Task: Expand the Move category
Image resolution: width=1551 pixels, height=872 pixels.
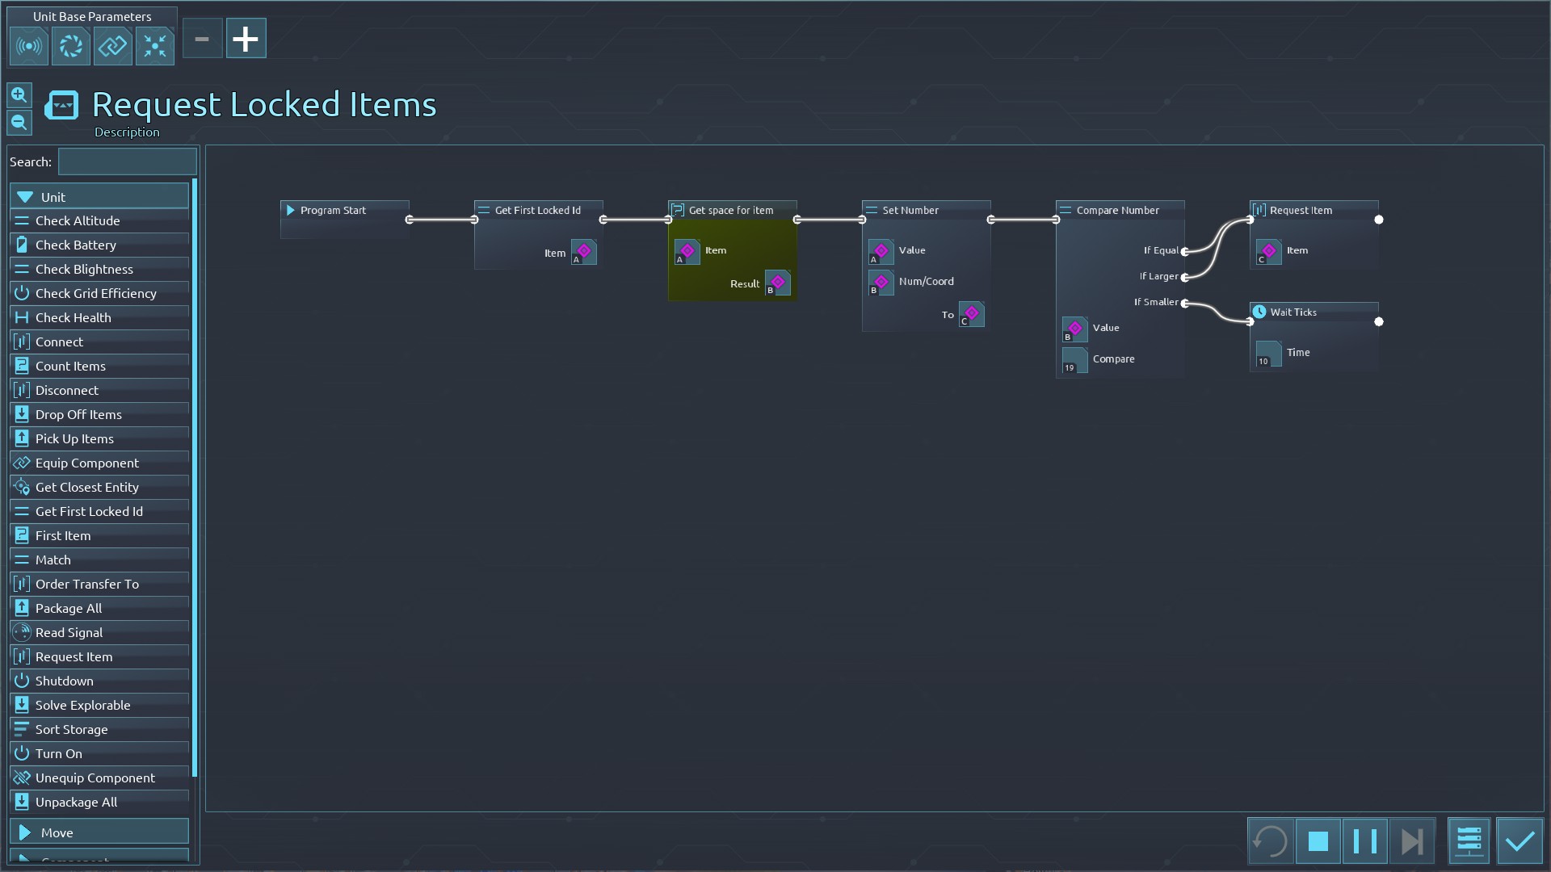Action: click(99, 832)
